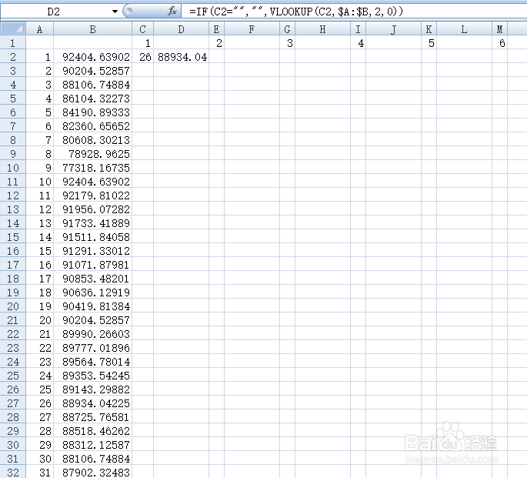Select column B header
Screen dimensions: 527x478
[x=93, y=29]
